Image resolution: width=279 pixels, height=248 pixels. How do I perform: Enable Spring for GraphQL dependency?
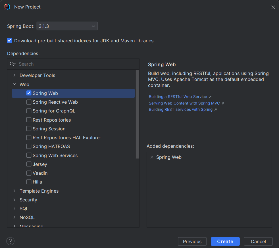point(29,111)
